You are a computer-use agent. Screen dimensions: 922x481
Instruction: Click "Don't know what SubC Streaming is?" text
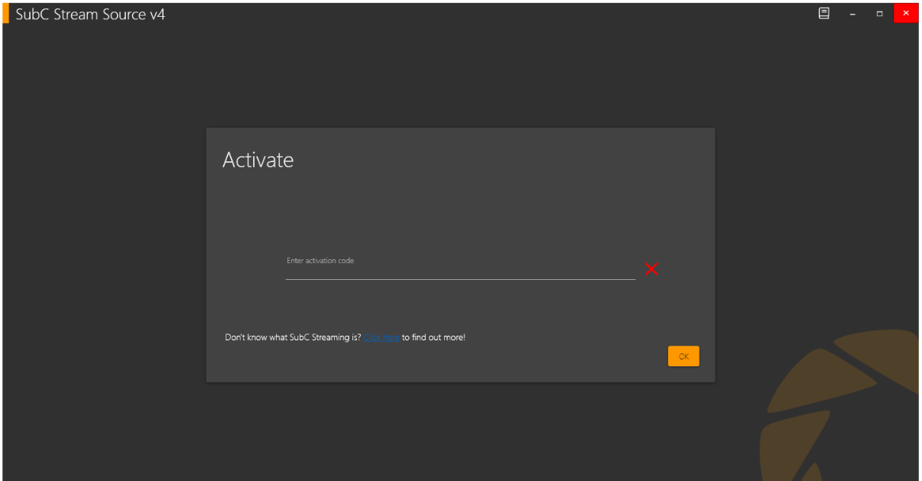293,337
